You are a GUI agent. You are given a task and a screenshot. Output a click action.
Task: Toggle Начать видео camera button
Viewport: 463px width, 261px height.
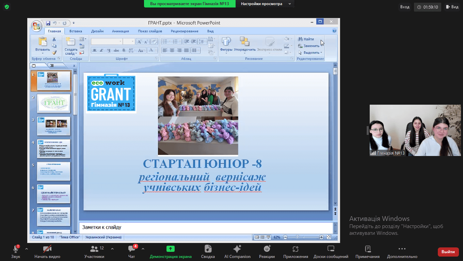(47, 252)
